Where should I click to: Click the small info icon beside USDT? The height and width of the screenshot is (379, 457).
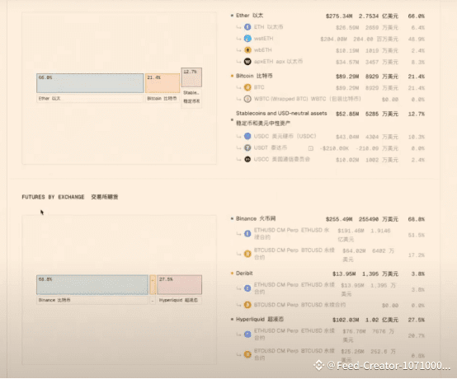pos(311,148)
